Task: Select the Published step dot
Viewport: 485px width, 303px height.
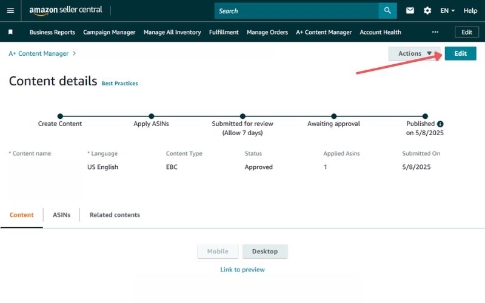Action: click(425, 116)
